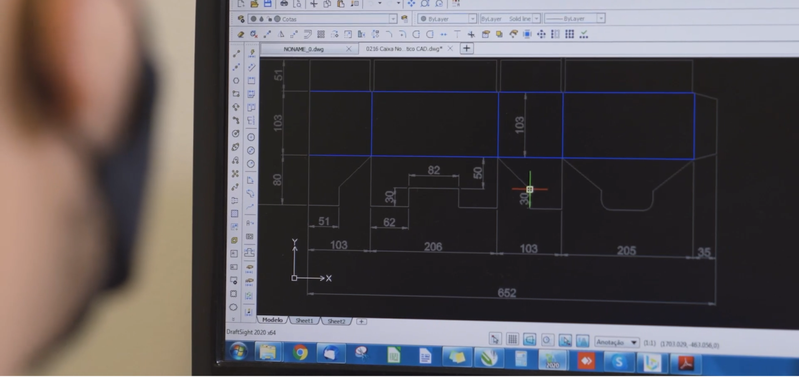Click the Eraser delete tool
The width and height of the screenshot is (799, 378).
241,34
